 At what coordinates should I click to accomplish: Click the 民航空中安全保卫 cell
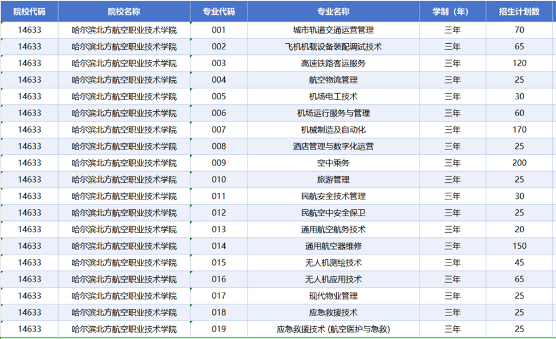click(x=333, y=213)
